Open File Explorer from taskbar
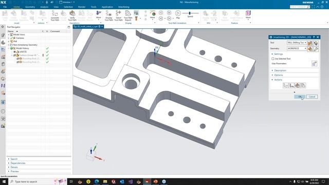The width and height of the screenshot is (329, 185). [x=105, y=181]
